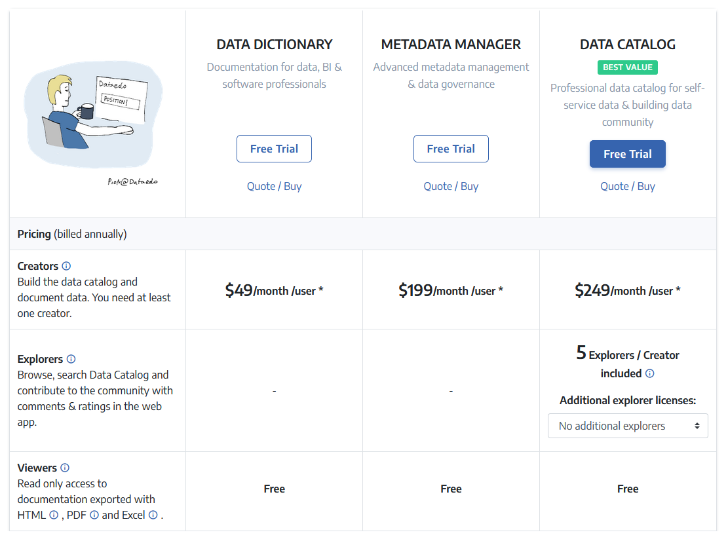Image resolution: width=728 pixels, height=543 pixels.
Task: Click the Data Catalog plan heading
Action: tap(627, 45)
